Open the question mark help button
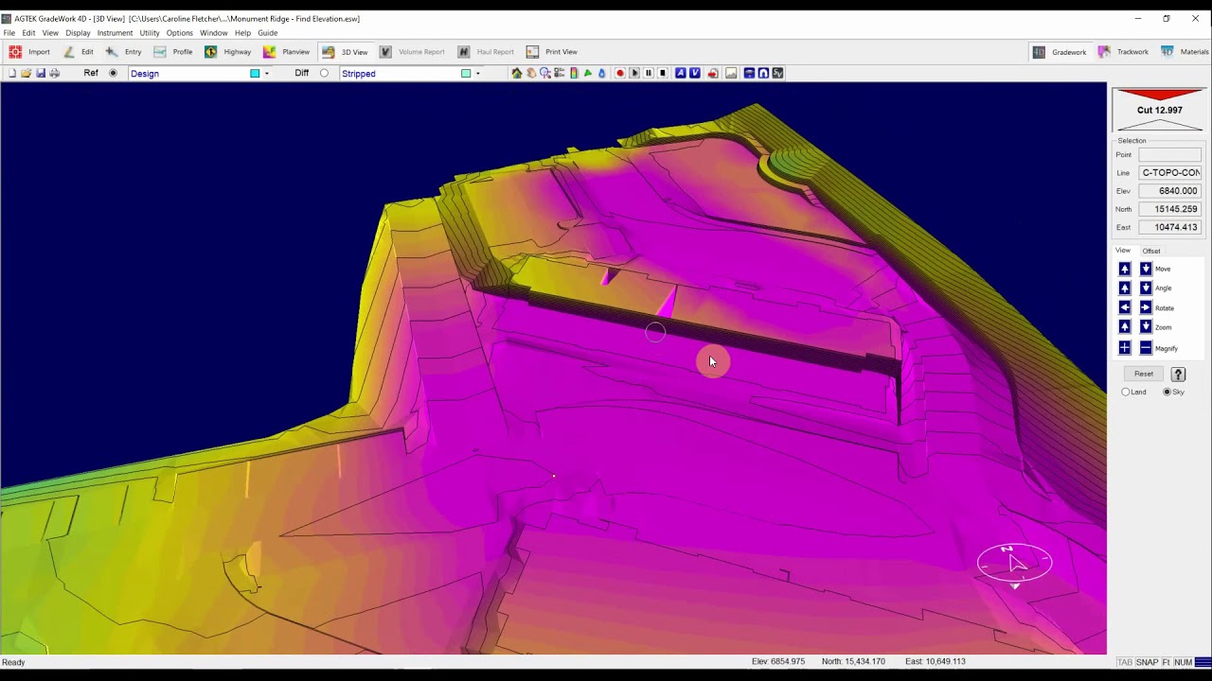1212x681 pixels. point(1179,375)
